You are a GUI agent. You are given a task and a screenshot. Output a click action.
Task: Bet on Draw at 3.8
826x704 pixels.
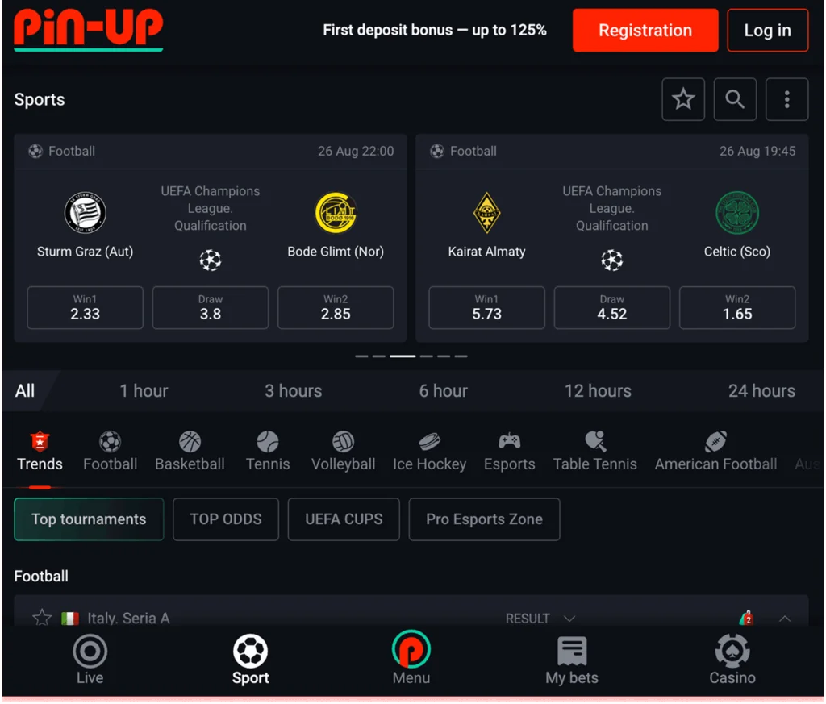(x=211, y=307)
